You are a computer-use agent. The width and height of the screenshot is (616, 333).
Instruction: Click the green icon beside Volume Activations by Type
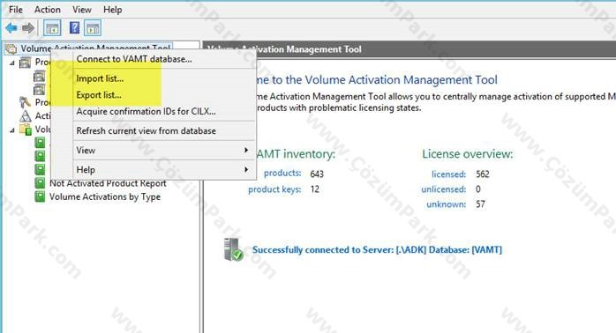[x=40, y=196]
